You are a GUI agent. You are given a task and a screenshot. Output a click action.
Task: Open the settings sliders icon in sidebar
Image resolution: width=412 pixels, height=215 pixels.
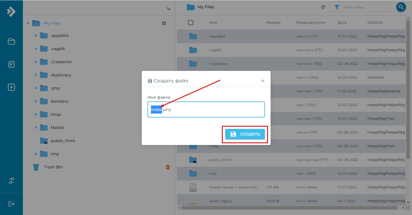pyautogui.click(x=11, y=181)
